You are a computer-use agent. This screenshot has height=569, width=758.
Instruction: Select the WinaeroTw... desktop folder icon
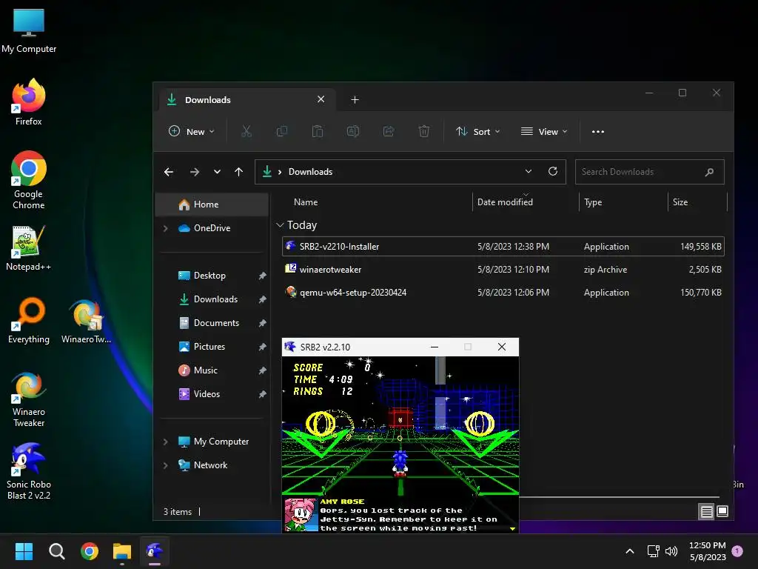(86, 320)
